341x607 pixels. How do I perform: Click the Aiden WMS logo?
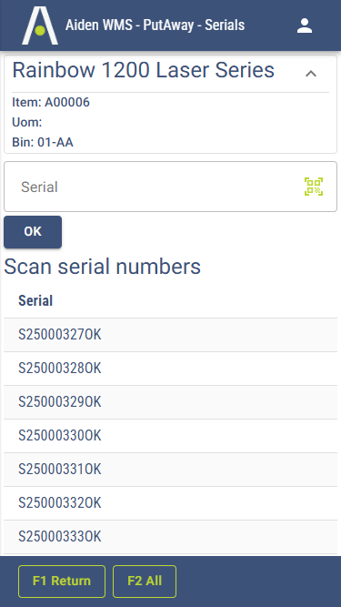click(x=40, y=25)
